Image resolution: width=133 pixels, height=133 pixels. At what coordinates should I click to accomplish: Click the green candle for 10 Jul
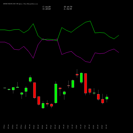[x=64, y=93]
